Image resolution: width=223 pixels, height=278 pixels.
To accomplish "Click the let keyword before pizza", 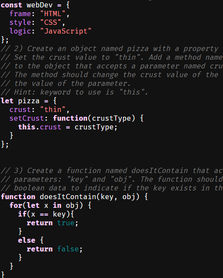I will (7, 101).
